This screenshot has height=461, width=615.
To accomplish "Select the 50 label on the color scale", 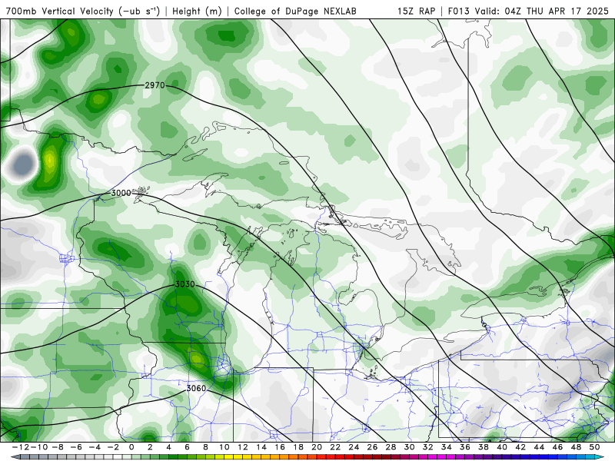I will (x=594, y=447).
